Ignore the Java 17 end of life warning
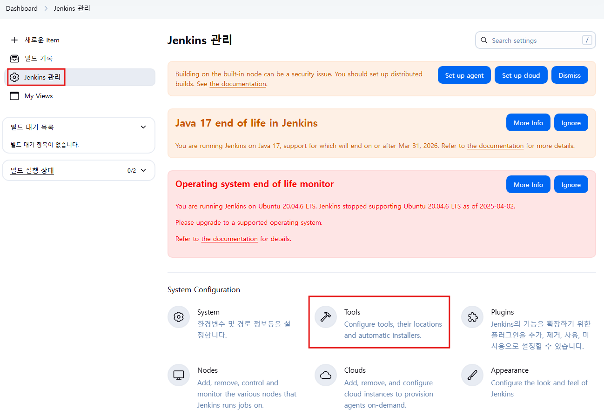Viewport: 604px width, 416px height. pyautogui.click(x=571, y=122)
